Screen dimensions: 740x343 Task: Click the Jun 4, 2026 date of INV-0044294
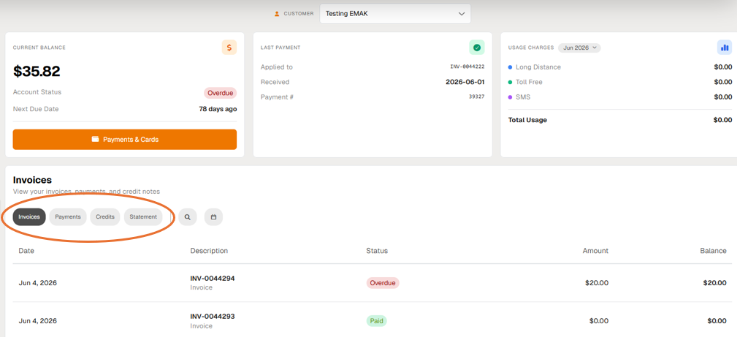(38, 282)
